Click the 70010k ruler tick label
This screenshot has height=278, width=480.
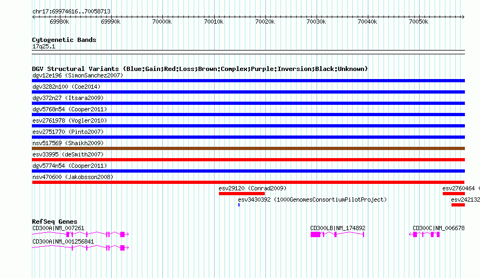(214, 22)
